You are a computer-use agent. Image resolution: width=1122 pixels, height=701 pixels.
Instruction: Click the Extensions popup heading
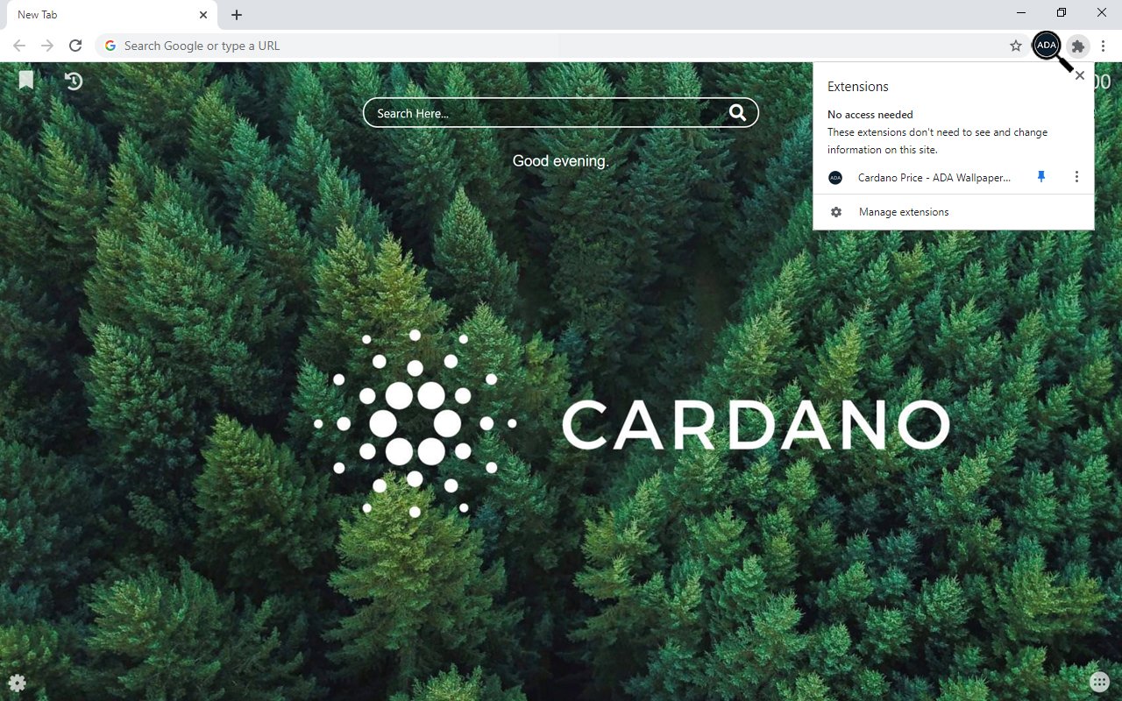point(858,87)
